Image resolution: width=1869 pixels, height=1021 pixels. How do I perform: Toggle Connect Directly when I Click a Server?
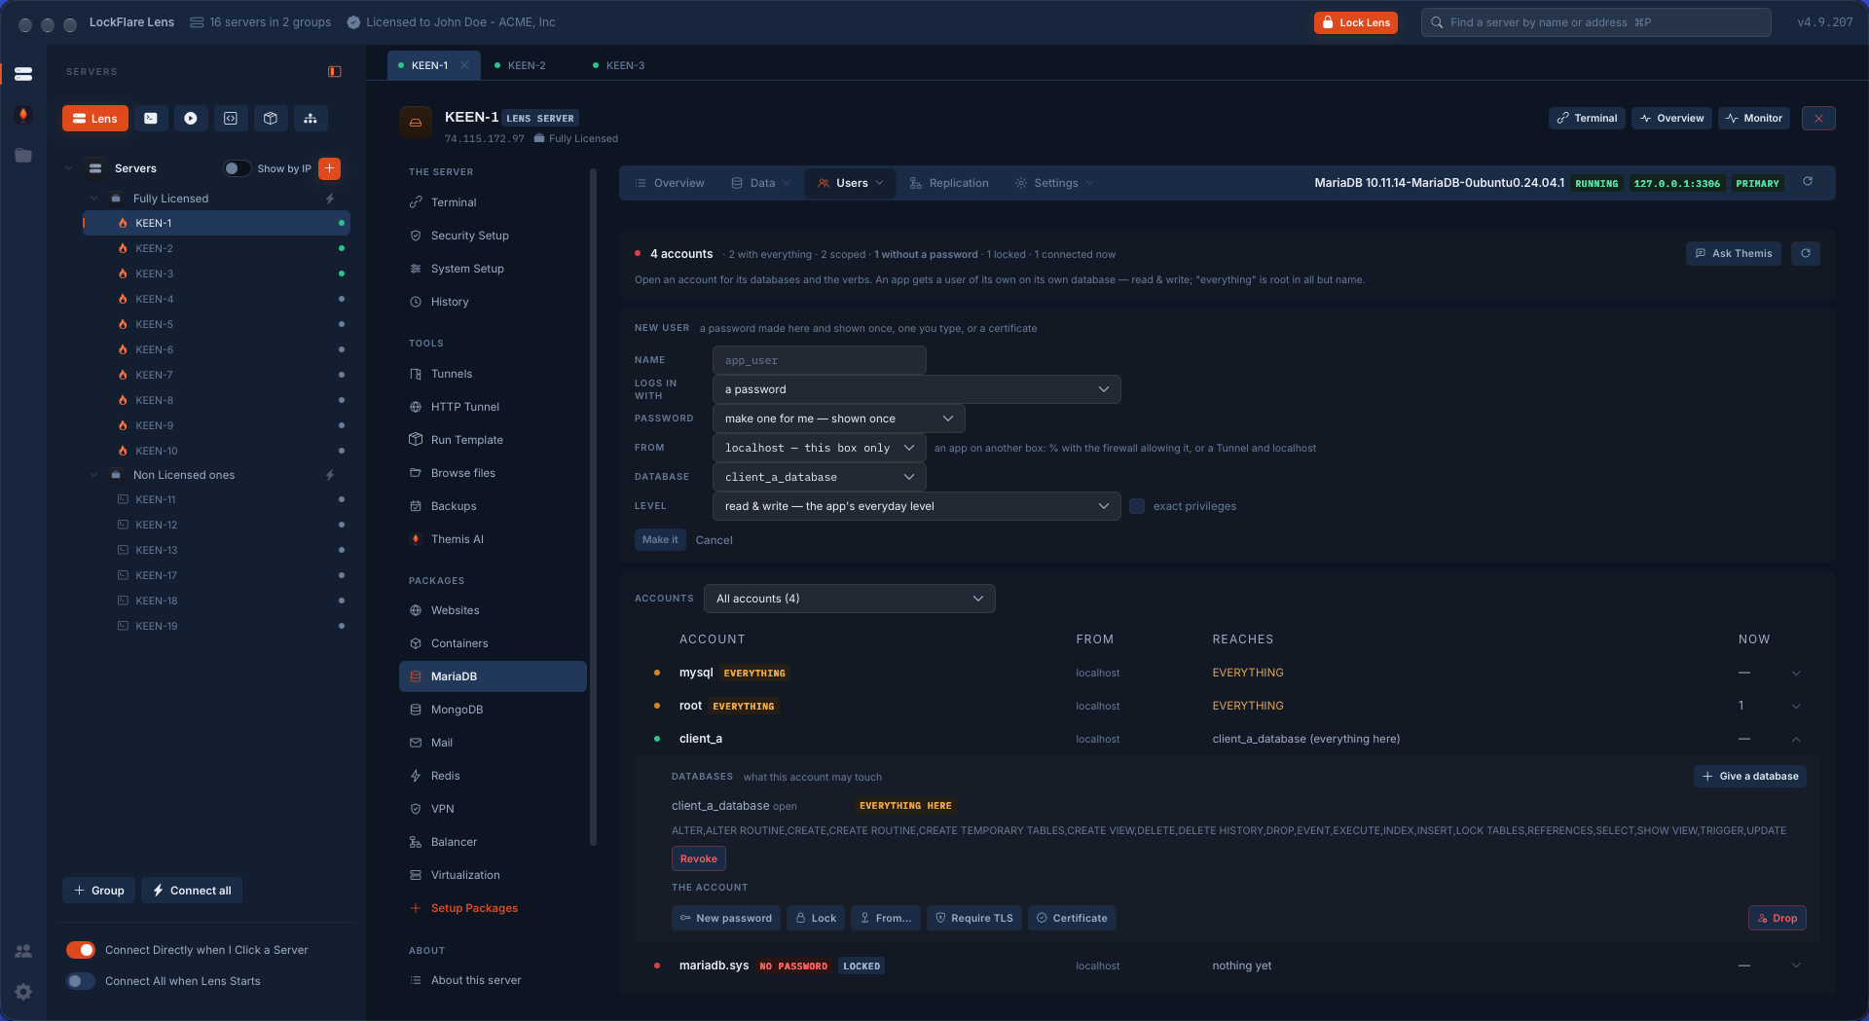(81, 950)
